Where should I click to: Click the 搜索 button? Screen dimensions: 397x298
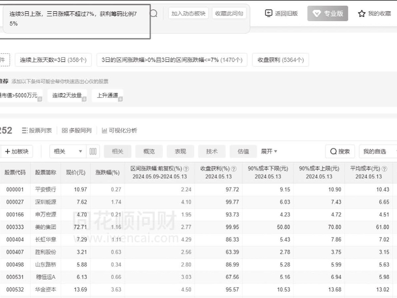pos(340,151)
